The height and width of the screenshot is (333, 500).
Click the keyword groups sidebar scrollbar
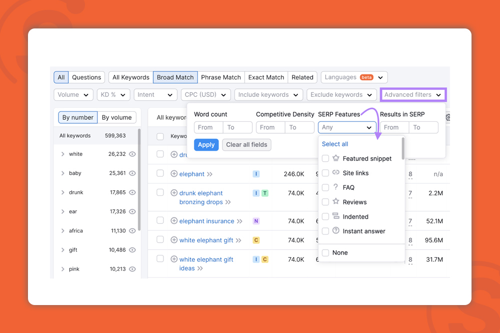[x=139, y=180]
